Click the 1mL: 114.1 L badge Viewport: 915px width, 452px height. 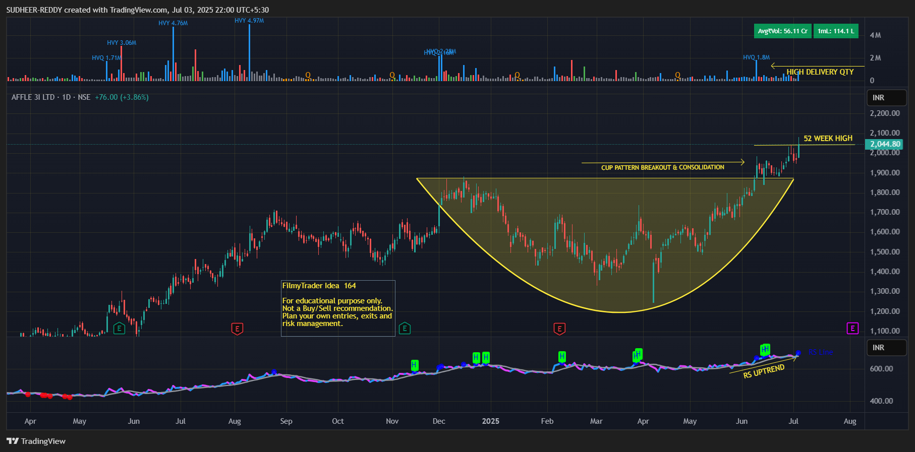point(836,31)
